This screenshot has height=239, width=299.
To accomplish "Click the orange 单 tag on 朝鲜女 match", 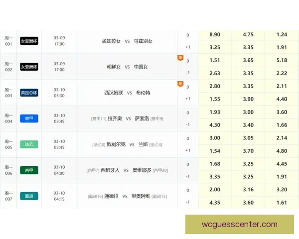I will 180,58.
